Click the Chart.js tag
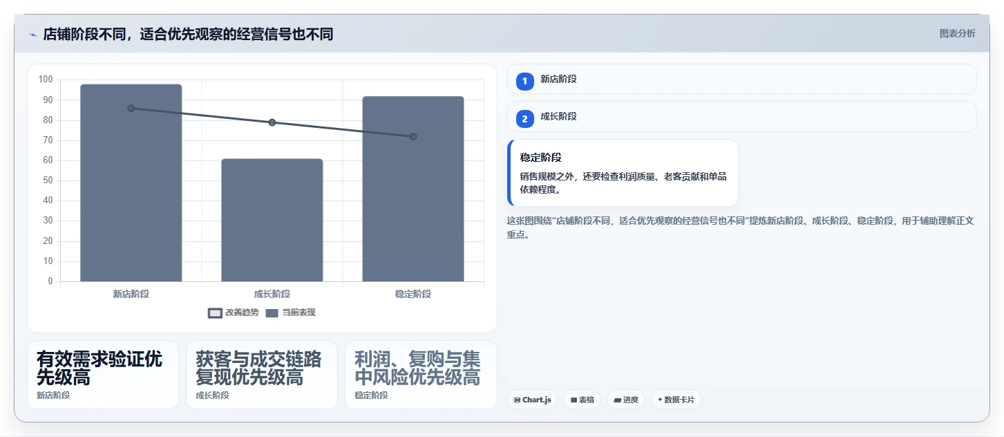The image size is (1004, 437). pos(532,400)
